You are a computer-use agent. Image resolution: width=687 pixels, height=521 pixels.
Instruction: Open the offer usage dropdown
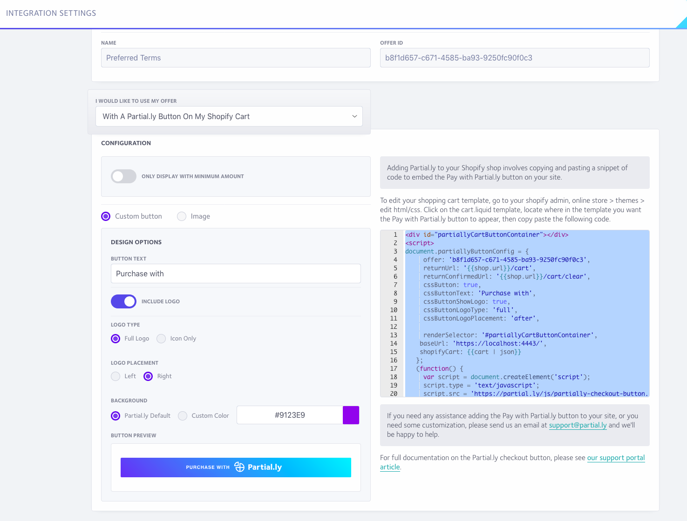click(x=229, y=116)
